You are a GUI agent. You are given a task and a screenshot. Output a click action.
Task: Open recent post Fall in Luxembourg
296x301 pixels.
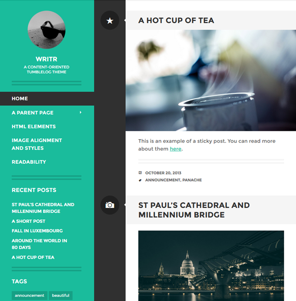click(x=37, y=231)
